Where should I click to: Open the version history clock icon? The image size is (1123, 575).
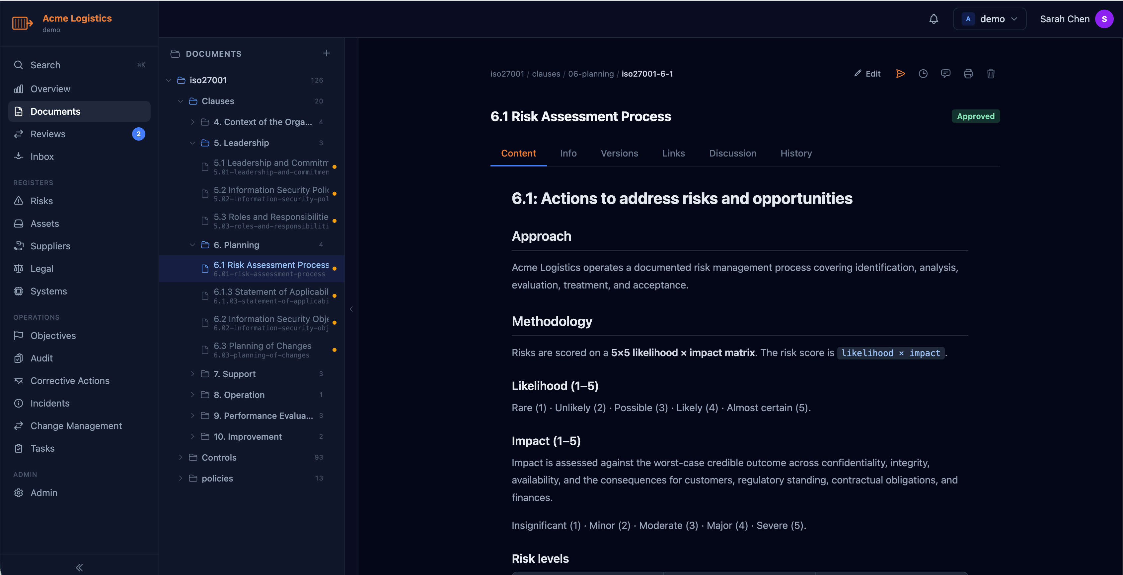click(923, 74)
